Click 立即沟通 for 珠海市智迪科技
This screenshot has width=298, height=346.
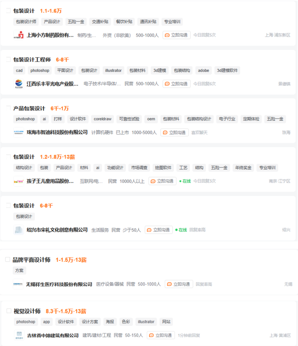click(174, 132)
